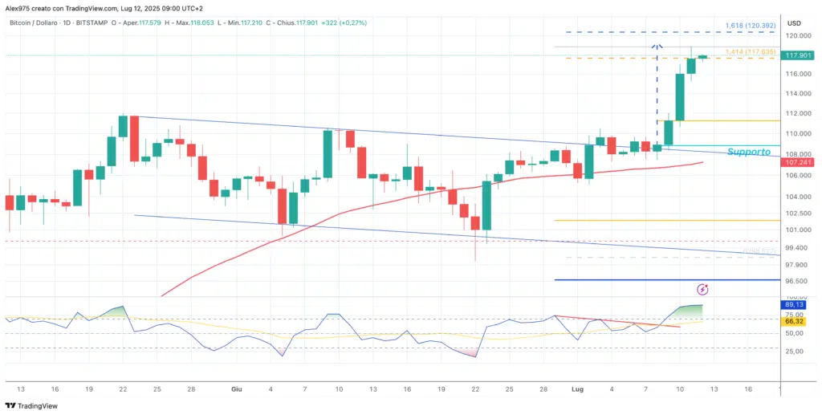Click the Supporto text annotation
Image resolution: width=822 pixels, height=415 pixels.
click(748, 152)
